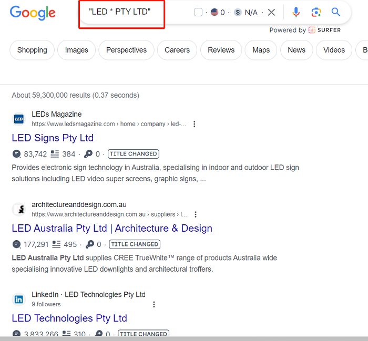Select the Reviews filter chip
368x341 pixels.
coord(221,50)
